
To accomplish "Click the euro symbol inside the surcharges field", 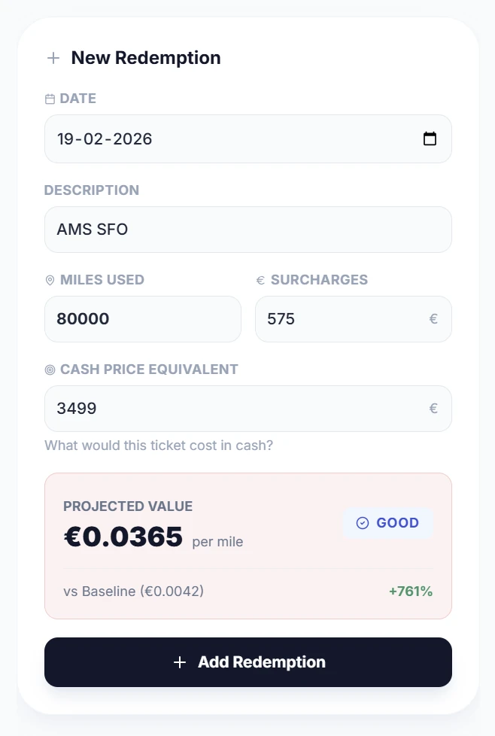I will click(433, 319).
